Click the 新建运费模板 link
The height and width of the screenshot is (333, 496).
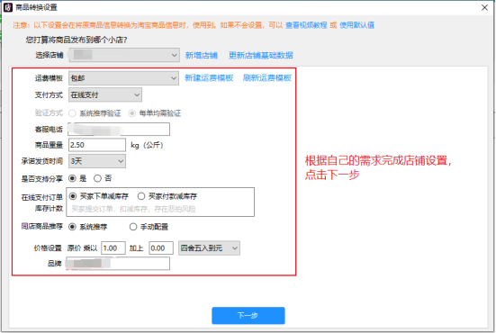click(x=209, y=77)
